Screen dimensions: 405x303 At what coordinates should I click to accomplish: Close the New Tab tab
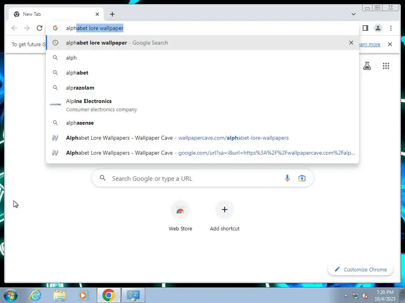pyautogui.click(x=97, y=14)
